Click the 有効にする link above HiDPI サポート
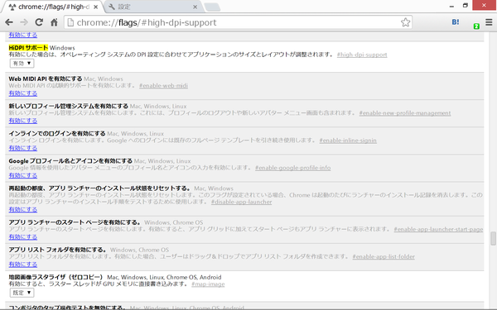Viewport: 497px width, 310px height. pyautogui.click(x=23, y=35)
